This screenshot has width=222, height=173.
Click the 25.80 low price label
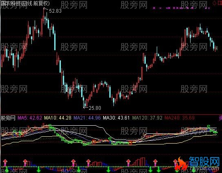pos(95,108)
